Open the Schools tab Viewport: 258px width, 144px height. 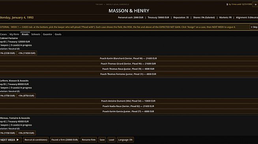[36, 34]
